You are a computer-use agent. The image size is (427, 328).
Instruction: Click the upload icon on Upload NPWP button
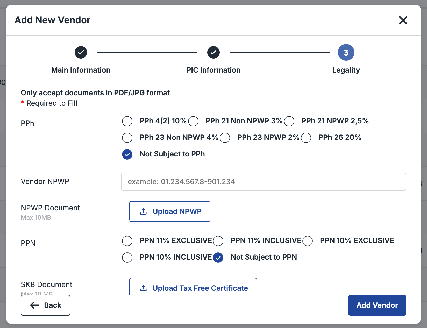[143, 211]
